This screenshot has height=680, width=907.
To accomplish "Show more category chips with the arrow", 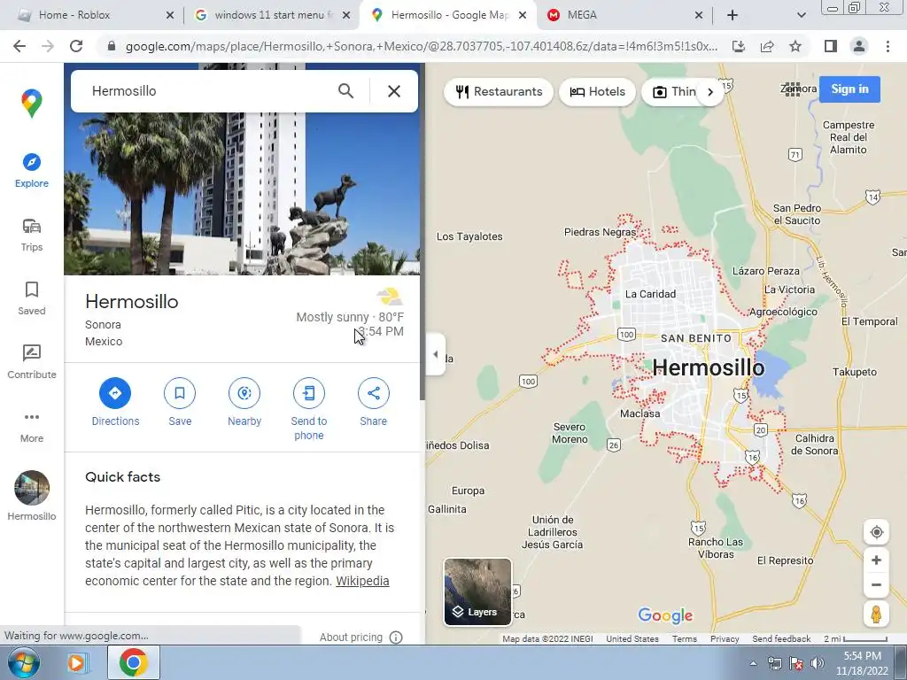I will tap(710, 91).
